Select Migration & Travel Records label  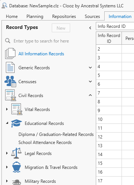[x=51, y=167]
